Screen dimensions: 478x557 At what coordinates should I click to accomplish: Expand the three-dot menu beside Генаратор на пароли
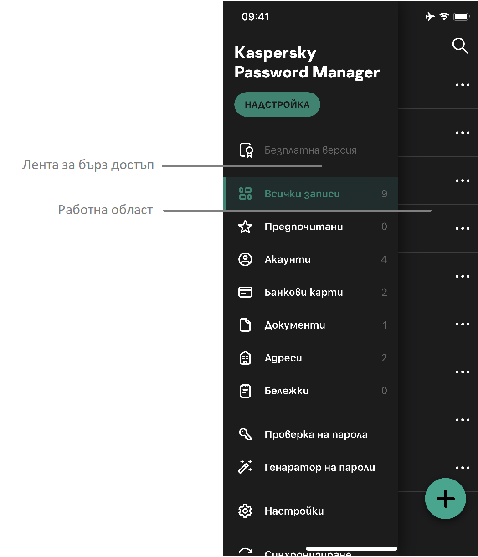click(x=462, y=468)
